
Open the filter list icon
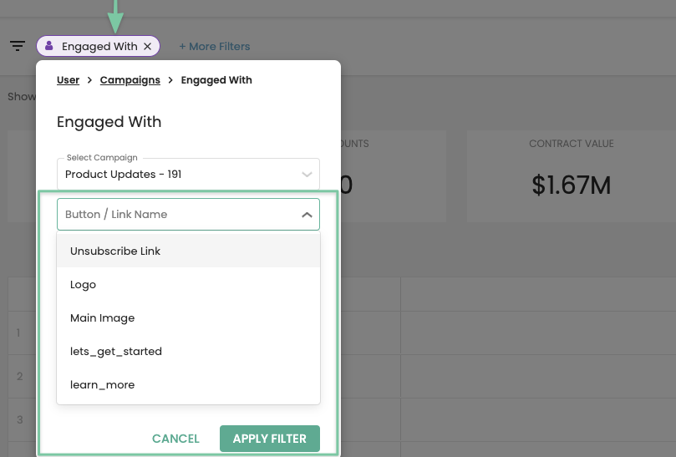tap(18, 46)
